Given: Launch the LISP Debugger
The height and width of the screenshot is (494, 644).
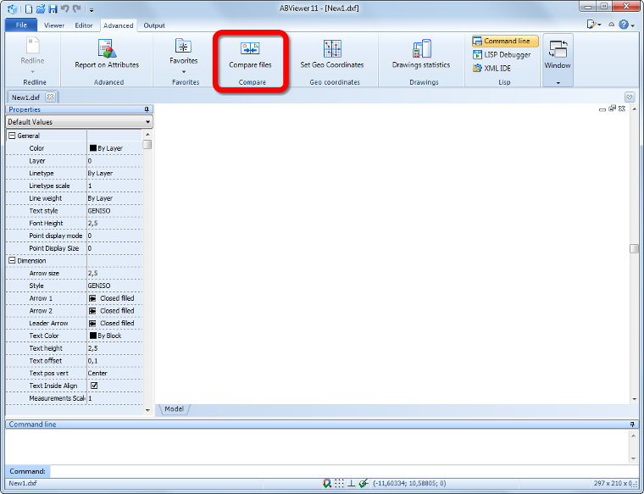Looking at the screenshot, I should point(502,54).
